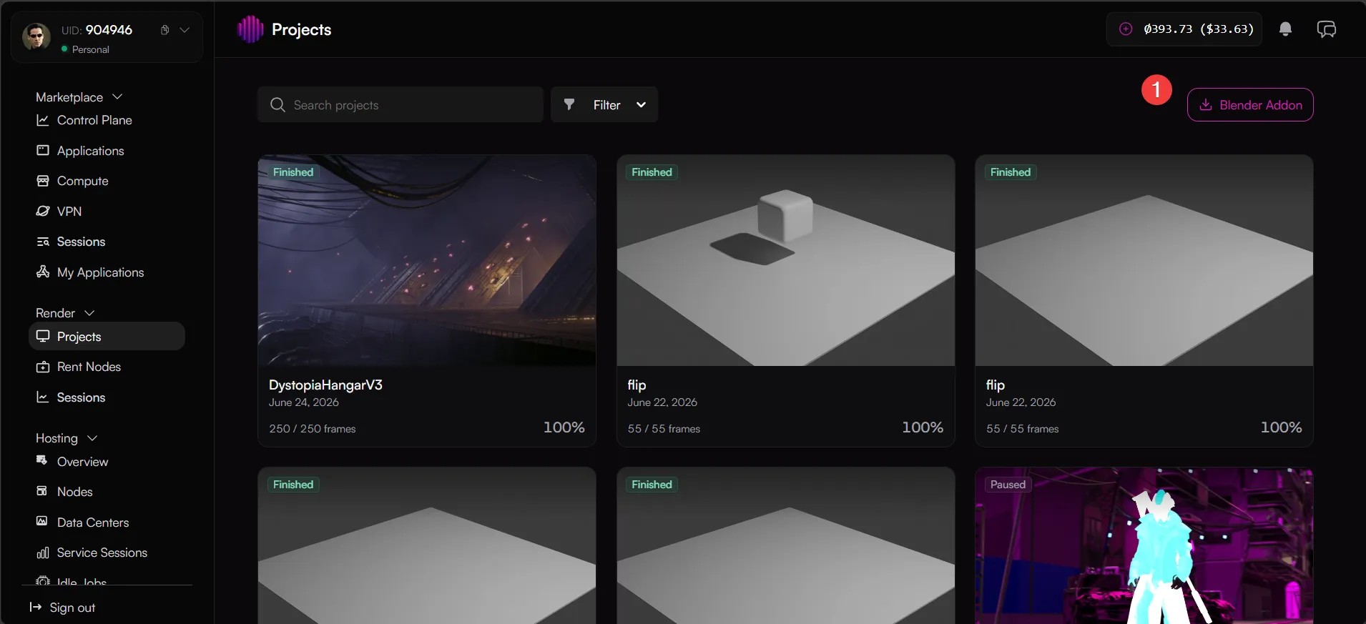Click the copy UID icon
This screenshot has width=1366, height=624.
click(x=164, y=30)
